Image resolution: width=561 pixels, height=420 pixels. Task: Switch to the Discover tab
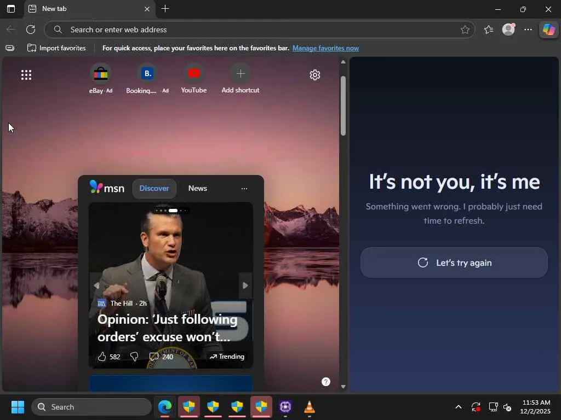pos(154,188)
